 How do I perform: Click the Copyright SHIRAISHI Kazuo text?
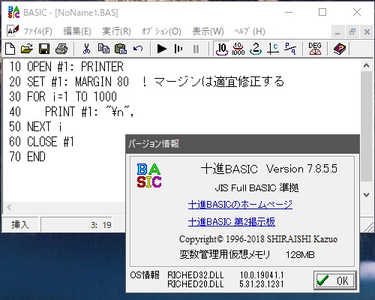coord(258,239)
